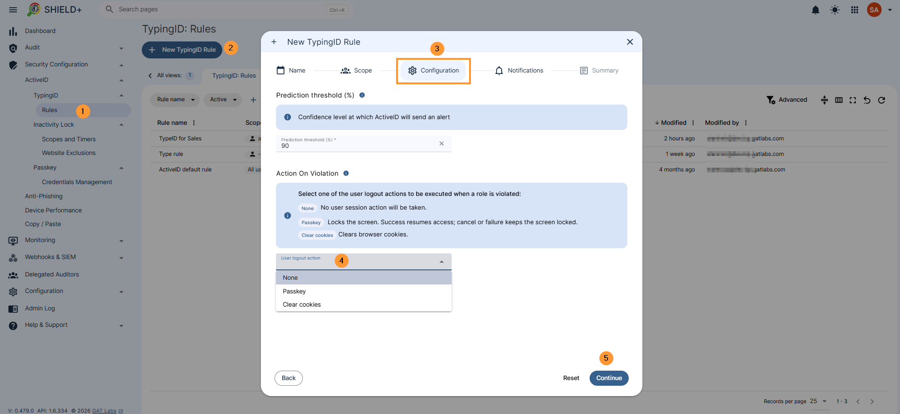This screenshot has height=414, width=900.
Task: Open the Rule name column options menu
Action: tap(194, 123)
